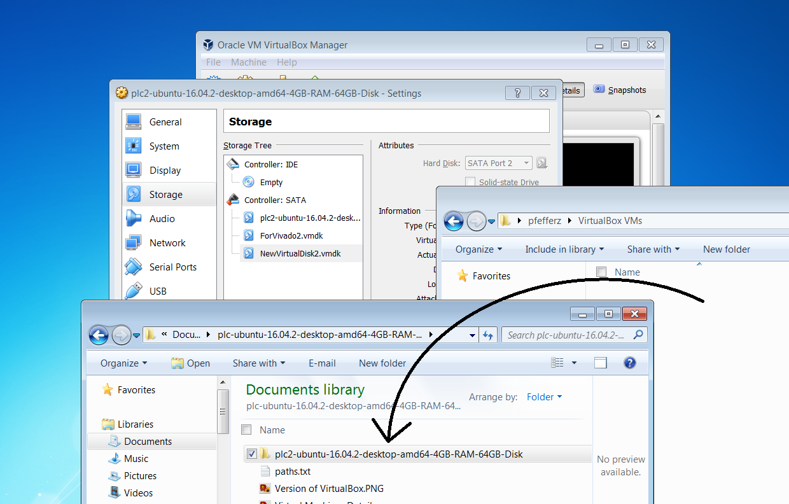The image size is (789, 504).
Task: Select Empty optical drive entry
Action: click(263, 182)
